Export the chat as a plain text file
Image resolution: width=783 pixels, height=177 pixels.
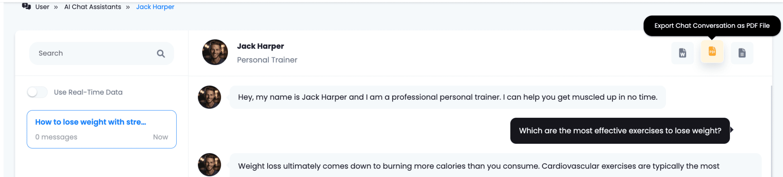742,53
